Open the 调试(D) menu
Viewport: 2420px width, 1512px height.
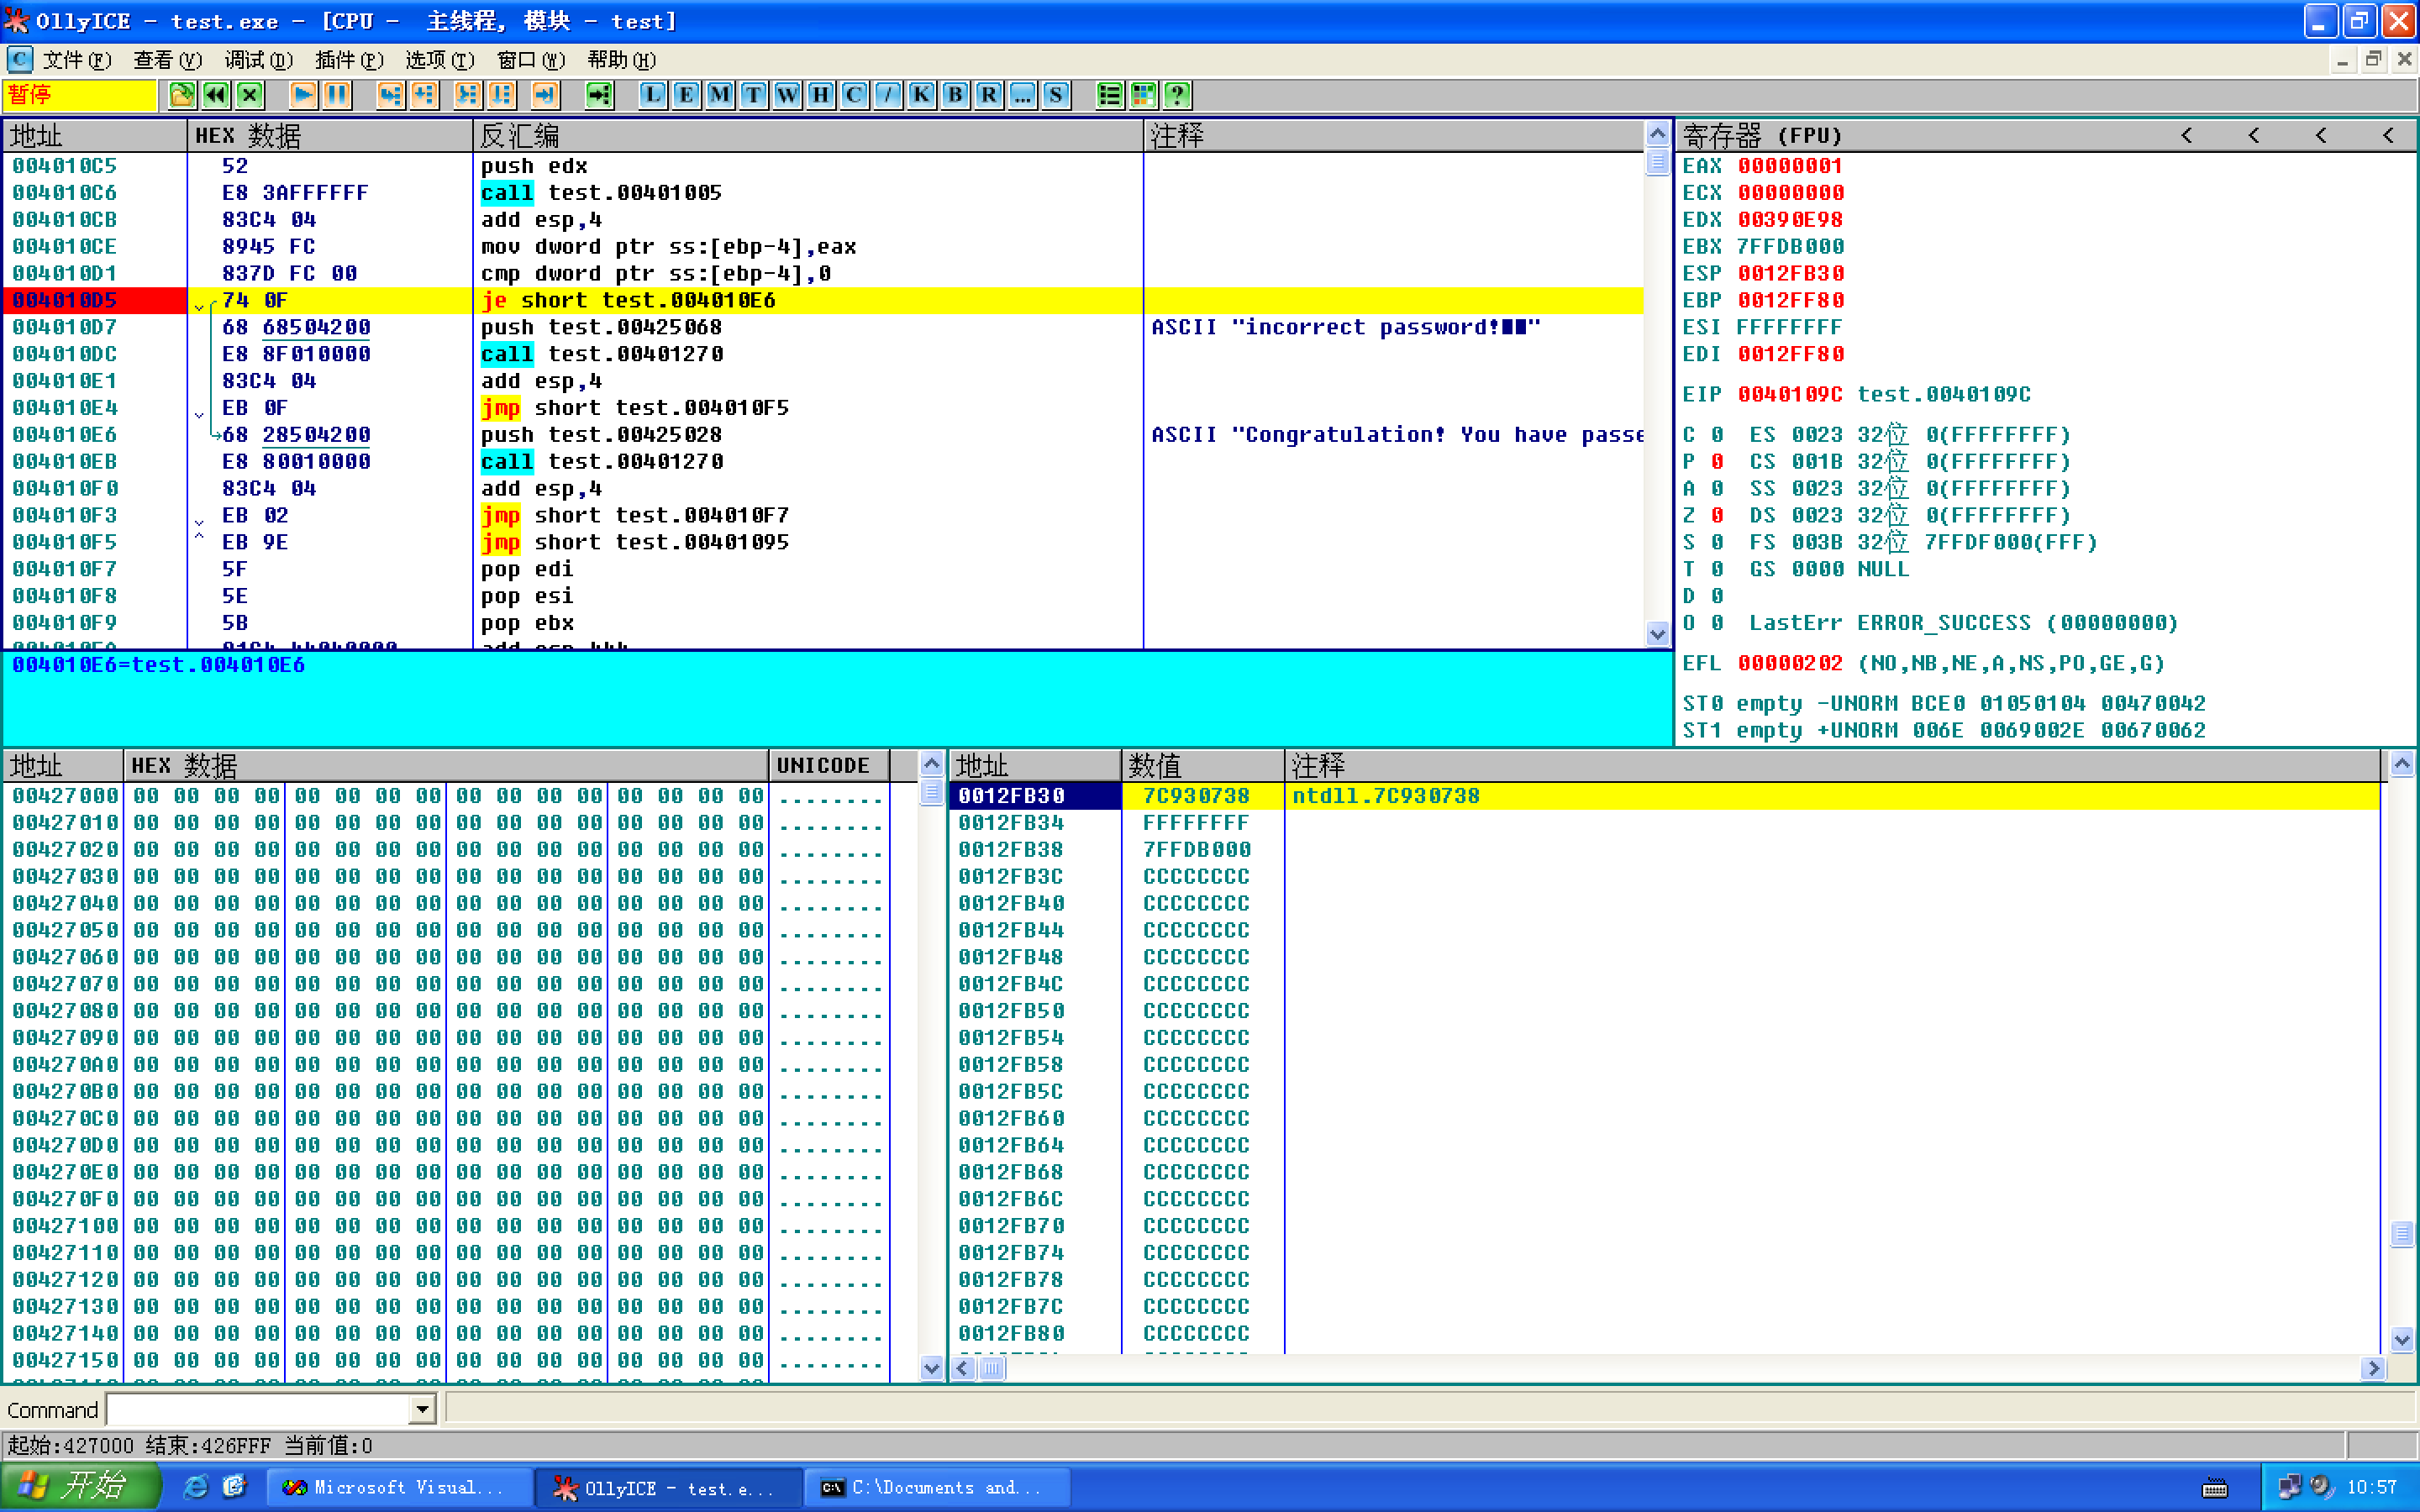[x=258, y=60]
